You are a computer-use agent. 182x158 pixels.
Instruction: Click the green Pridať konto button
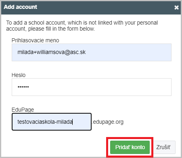(x=130, y=147)
